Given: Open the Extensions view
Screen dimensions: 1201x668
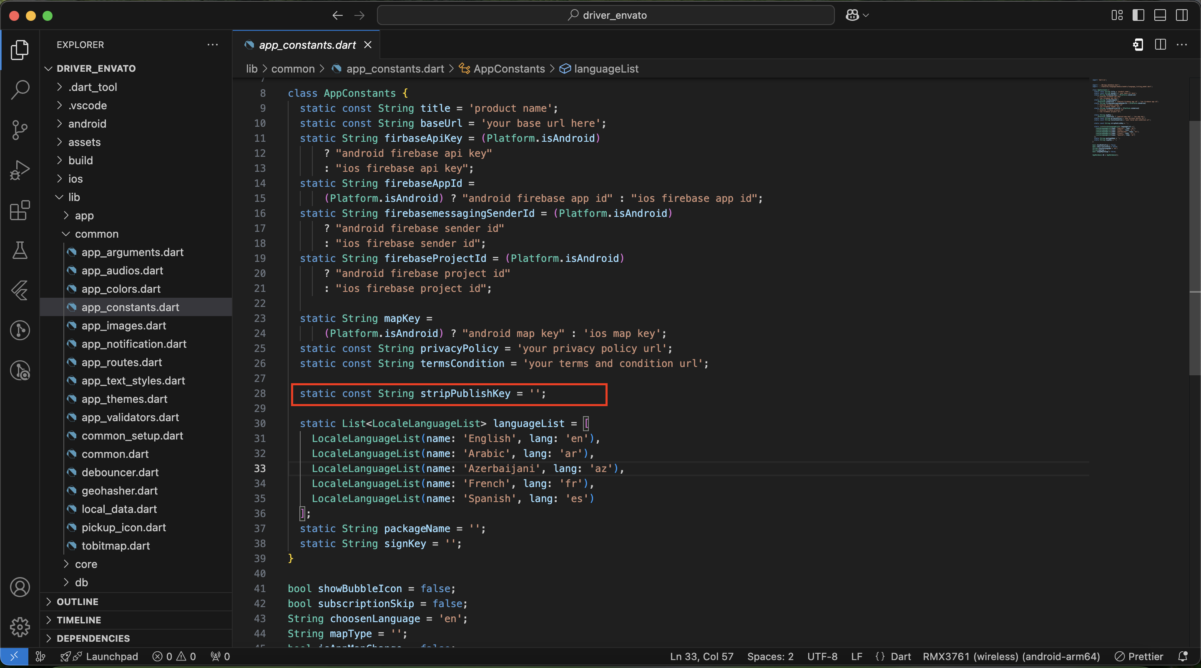Looking at the screenshot, I should (20, 210).
